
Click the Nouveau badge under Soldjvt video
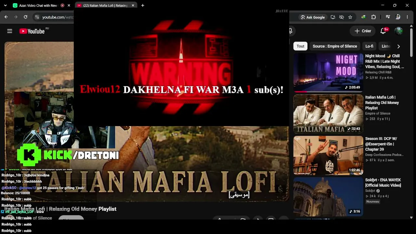373,201
